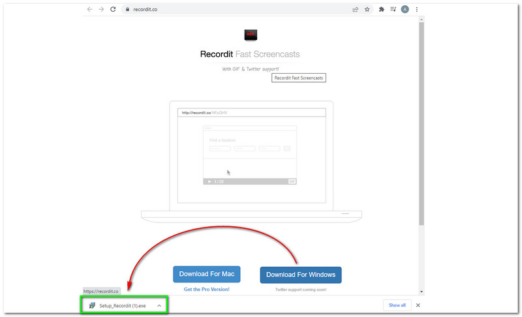View site info via the padlock icon

pyautogui.click(x=127, y=9)
